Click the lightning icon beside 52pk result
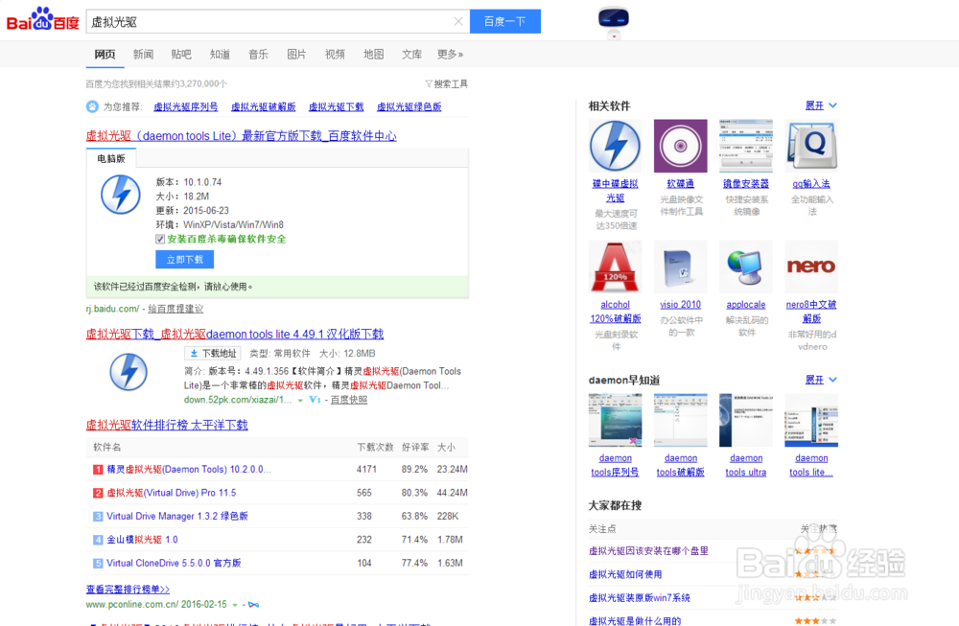Viewport: 959px width, 626px height. tap(129, 372)
